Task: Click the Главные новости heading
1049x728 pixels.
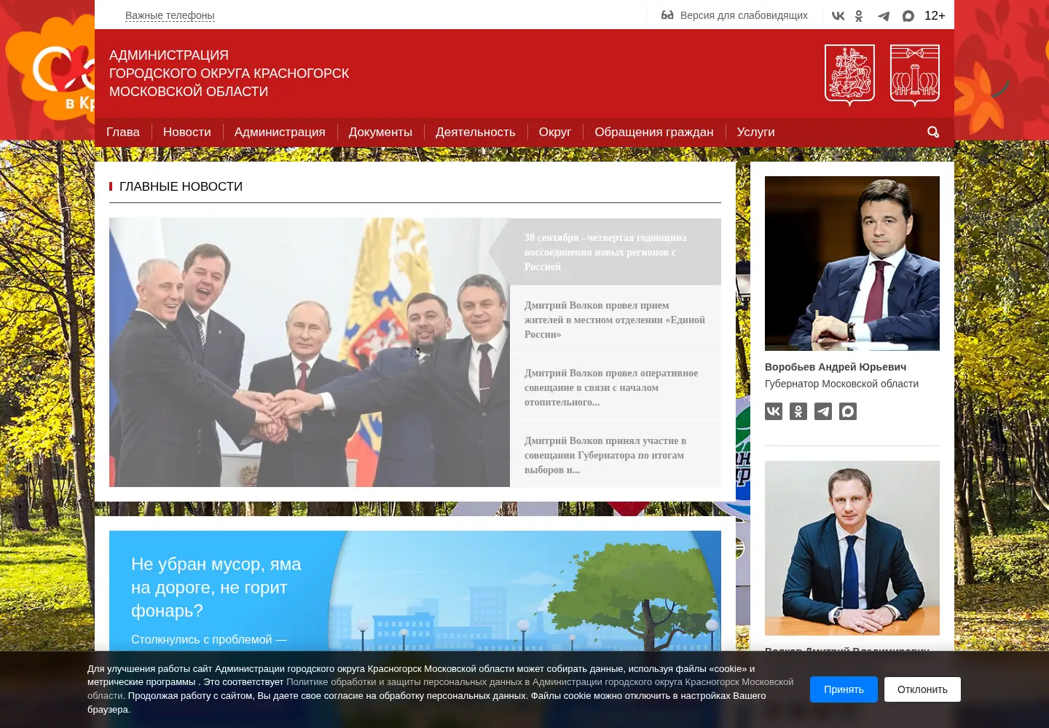Action: point(181,186)
